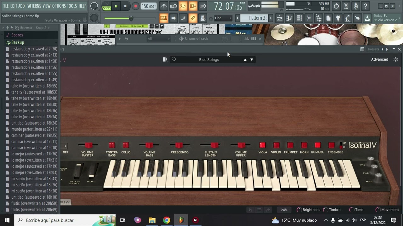This screenshot has width=403, height=226.
Task: Open Solina V settings gear
Action: (396, 59)
